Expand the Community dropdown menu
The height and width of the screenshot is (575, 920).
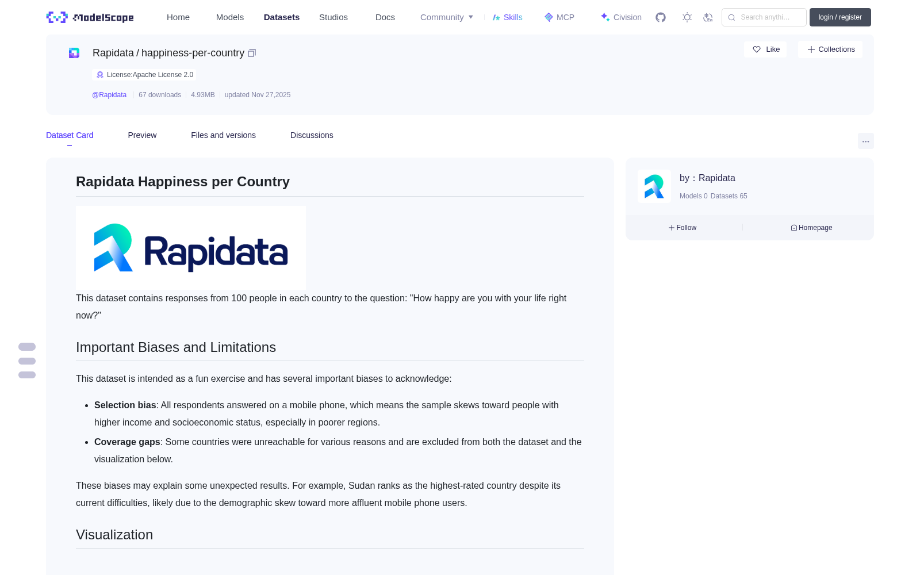coord(447,17)
